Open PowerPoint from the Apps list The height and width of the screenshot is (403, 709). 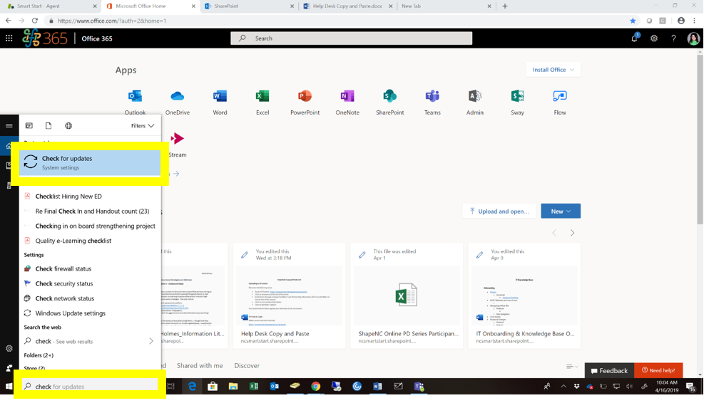(305, 96)
